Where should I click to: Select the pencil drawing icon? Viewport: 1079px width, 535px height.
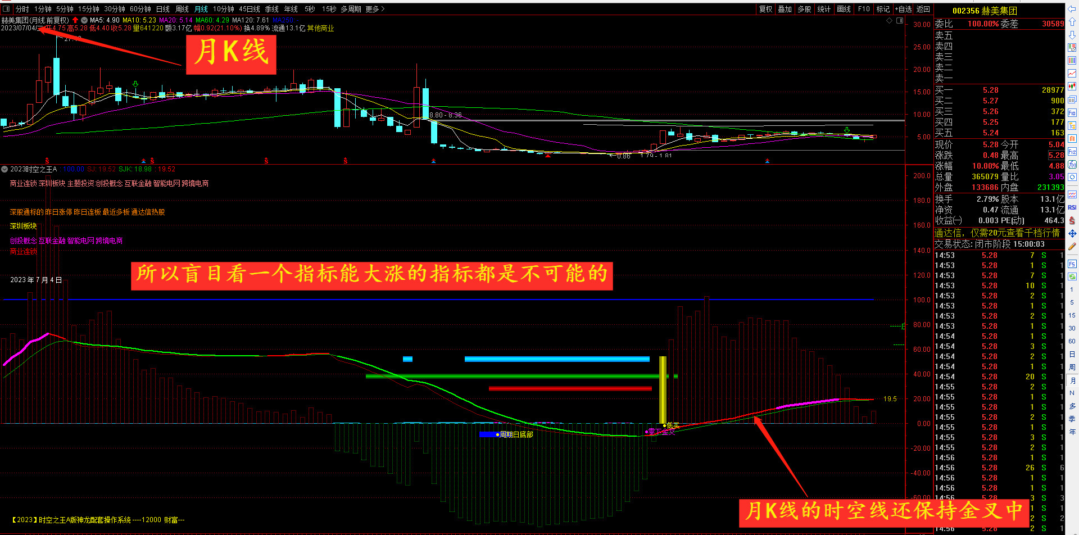pyautogui.click(x=1072, y=246)
